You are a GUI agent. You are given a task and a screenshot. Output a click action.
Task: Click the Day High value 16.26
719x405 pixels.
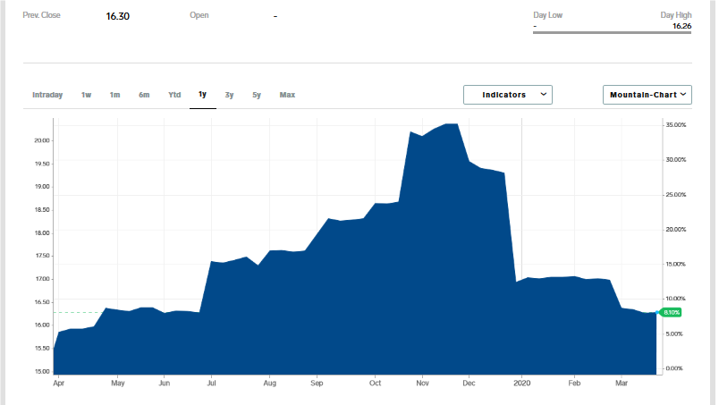[x=681, y=26]
